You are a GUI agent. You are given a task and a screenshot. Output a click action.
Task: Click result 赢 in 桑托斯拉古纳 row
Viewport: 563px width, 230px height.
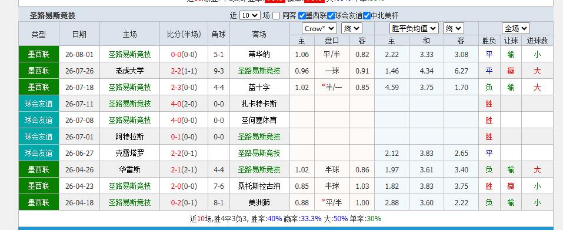511,186
